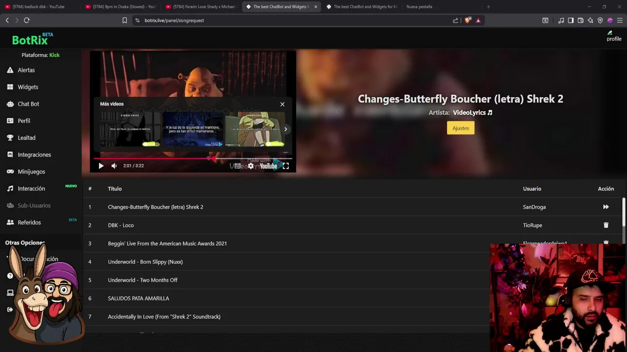627x352 pixels.
Task: Click the laptop icon in sidebar
Action: pos(10,292)
